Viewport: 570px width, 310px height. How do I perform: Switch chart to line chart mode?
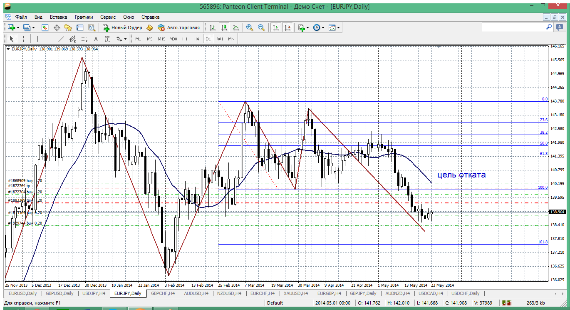[x=236, y=27]
